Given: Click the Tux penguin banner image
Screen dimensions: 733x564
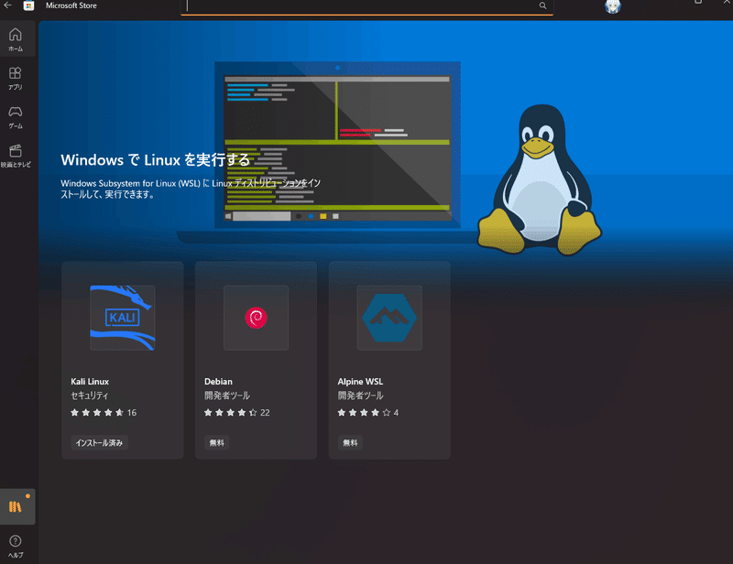Looking at the screenshot, I should tap(540, 180).
